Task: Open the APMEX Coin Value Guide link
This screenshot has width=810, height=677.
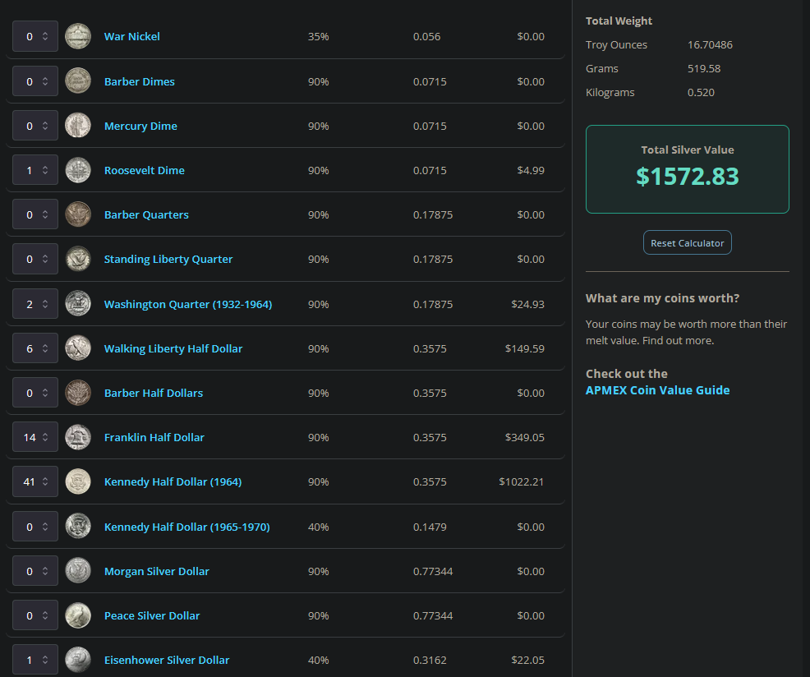Action: [657, 390]
